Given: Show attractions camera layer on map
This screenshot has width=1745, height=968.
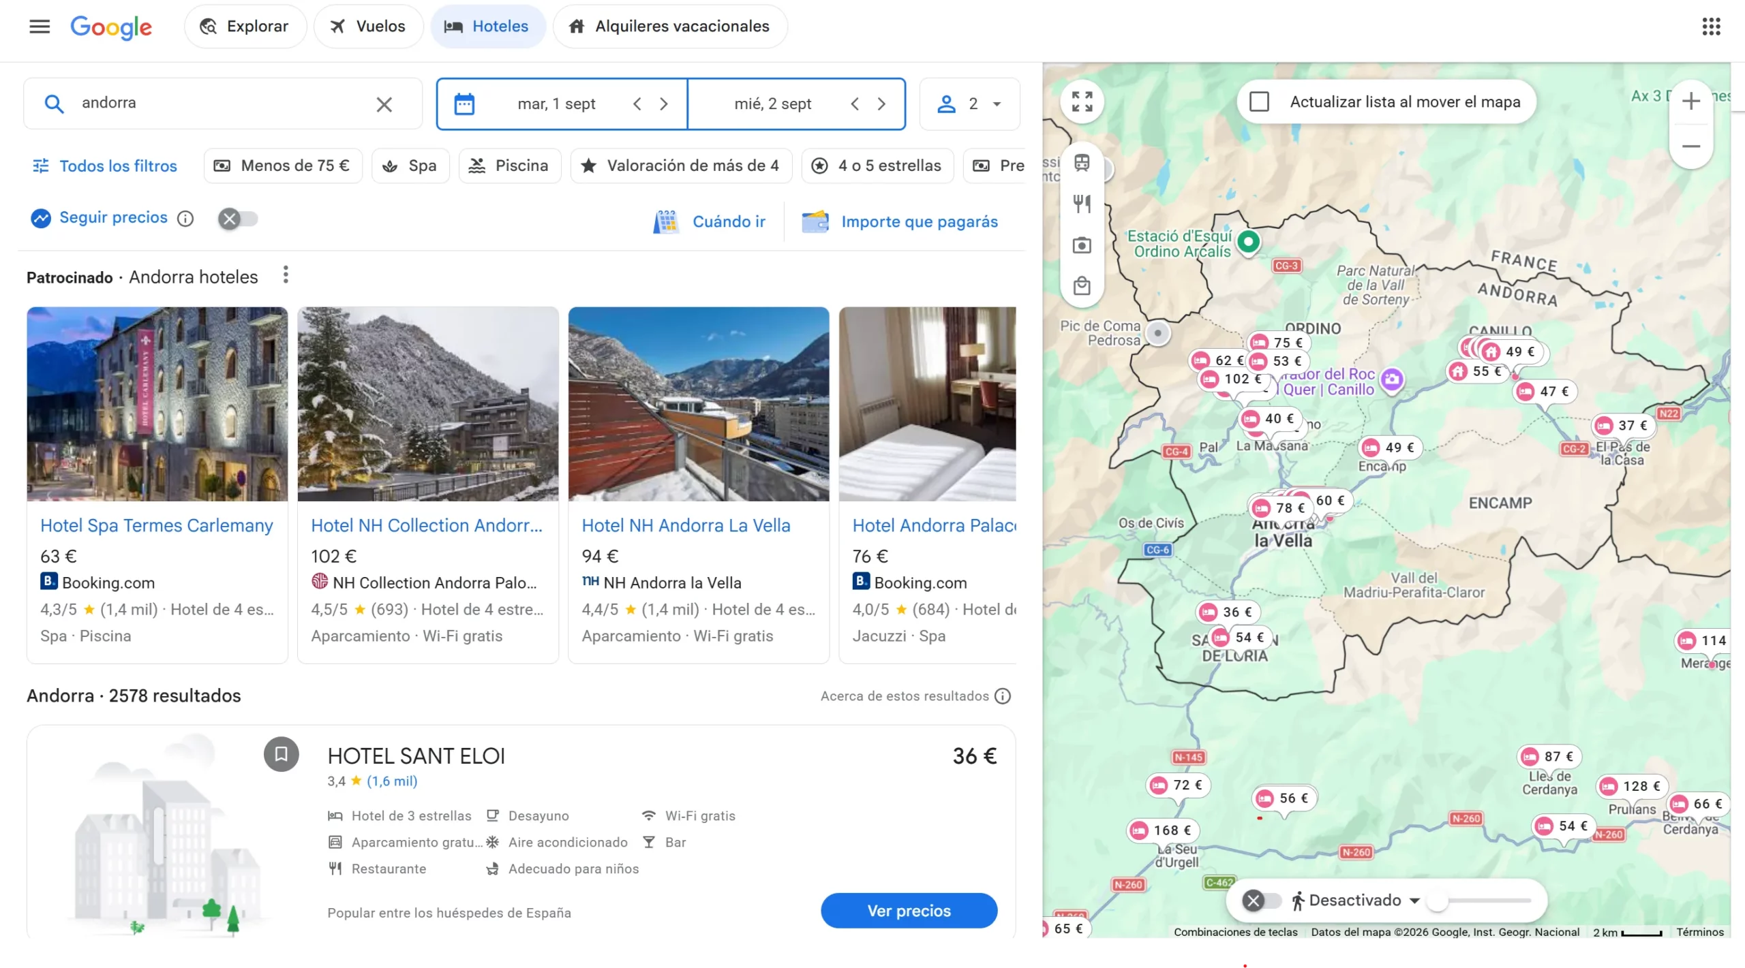Looking at the screenshot, I should click(x=1082, y=245).
